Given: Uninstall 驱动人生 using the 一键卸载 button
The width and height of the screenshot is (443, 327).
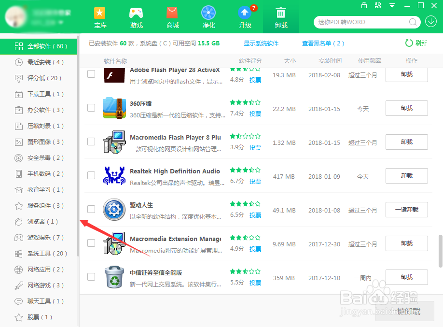Looking at the screenshot, I should click(406, 210).
